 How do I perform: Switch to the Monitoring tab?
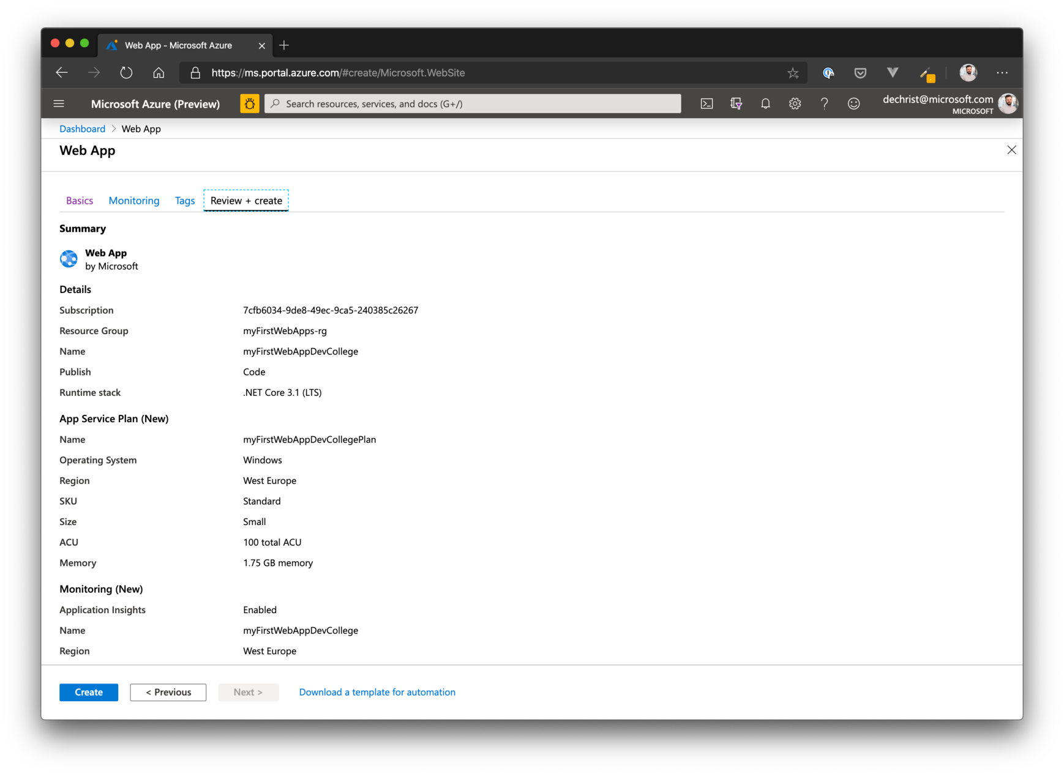(133, 201)
